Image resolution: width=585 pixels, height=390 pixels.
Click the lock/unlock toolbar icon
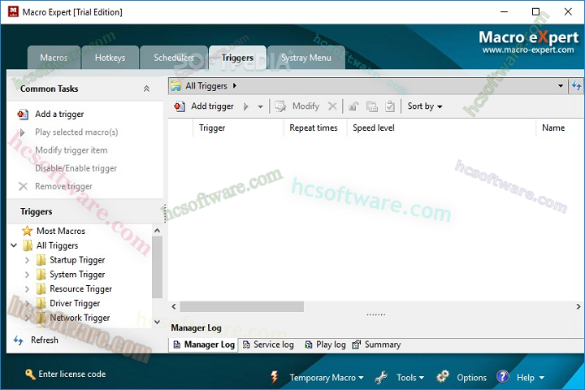tap(353, 106)
